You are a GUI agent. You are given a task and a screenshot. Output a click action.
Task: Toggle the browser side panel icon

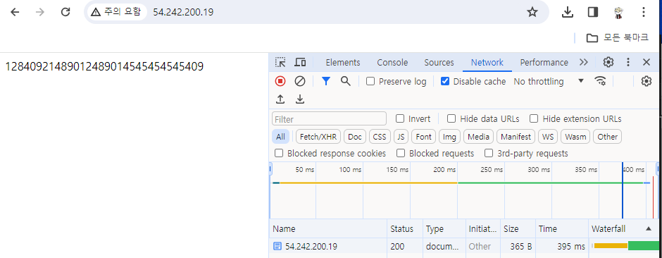click(x=593, y=12)
